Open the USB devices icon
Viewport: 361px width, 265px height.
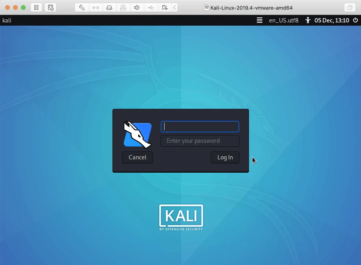(x=151, y=7)
